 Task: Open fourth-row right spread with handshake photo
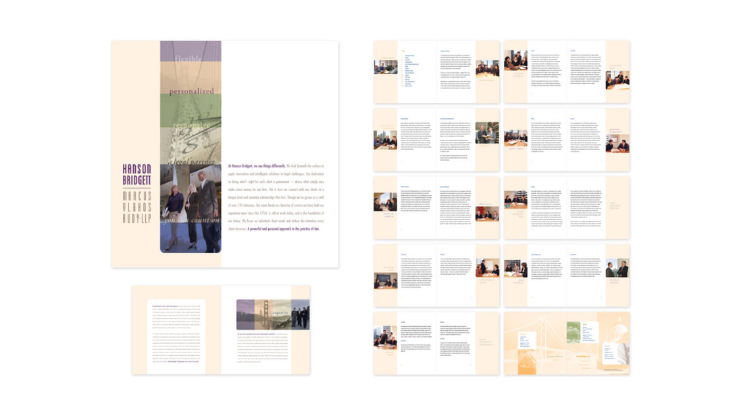coord(567,275)
